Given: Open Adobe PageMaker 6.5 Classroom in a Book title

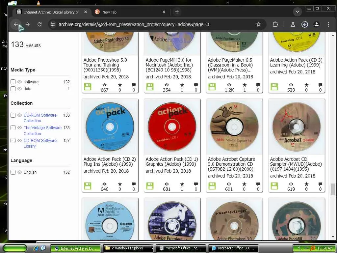Looking at the screenshot, I should (230, 65).
